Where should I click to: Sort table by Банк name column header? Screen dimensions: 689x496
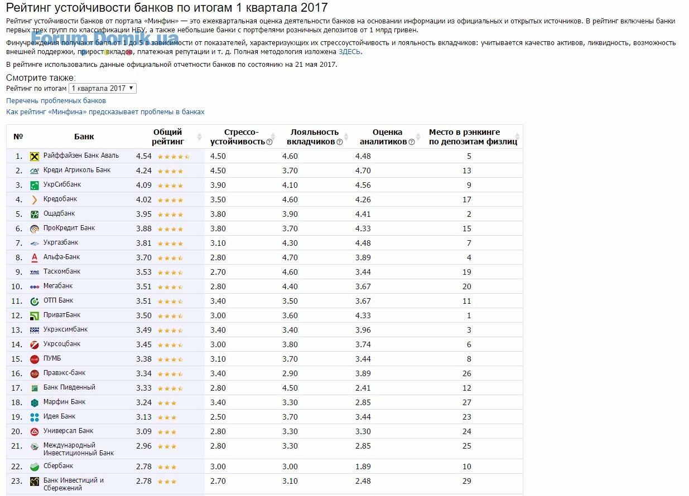coord(84,137)
